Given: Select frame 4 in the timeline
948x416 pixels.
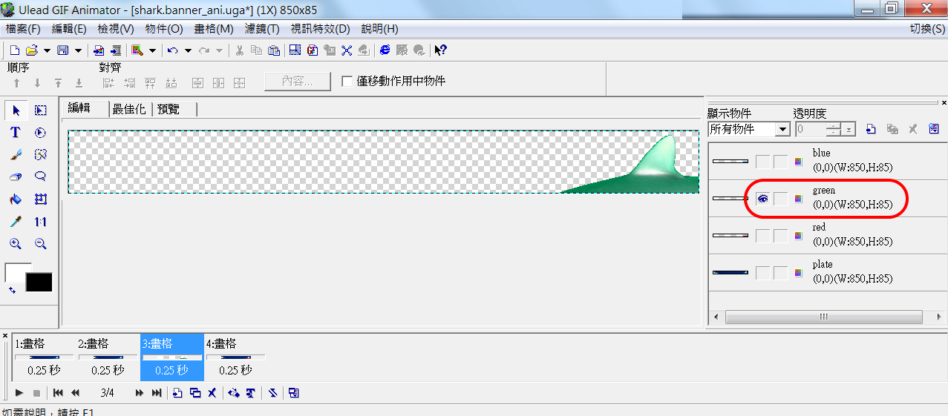Looking at the screenshot, I should tap(235, 356).
